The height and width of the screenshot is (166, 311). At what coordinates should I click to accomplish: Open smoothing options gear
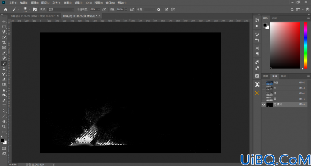tap(159, 10)
